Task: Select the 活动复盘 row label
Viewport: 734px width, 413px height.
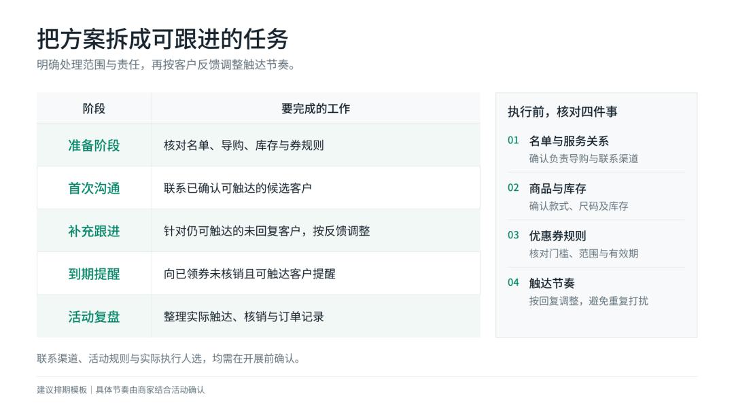Action: (94, 317)
